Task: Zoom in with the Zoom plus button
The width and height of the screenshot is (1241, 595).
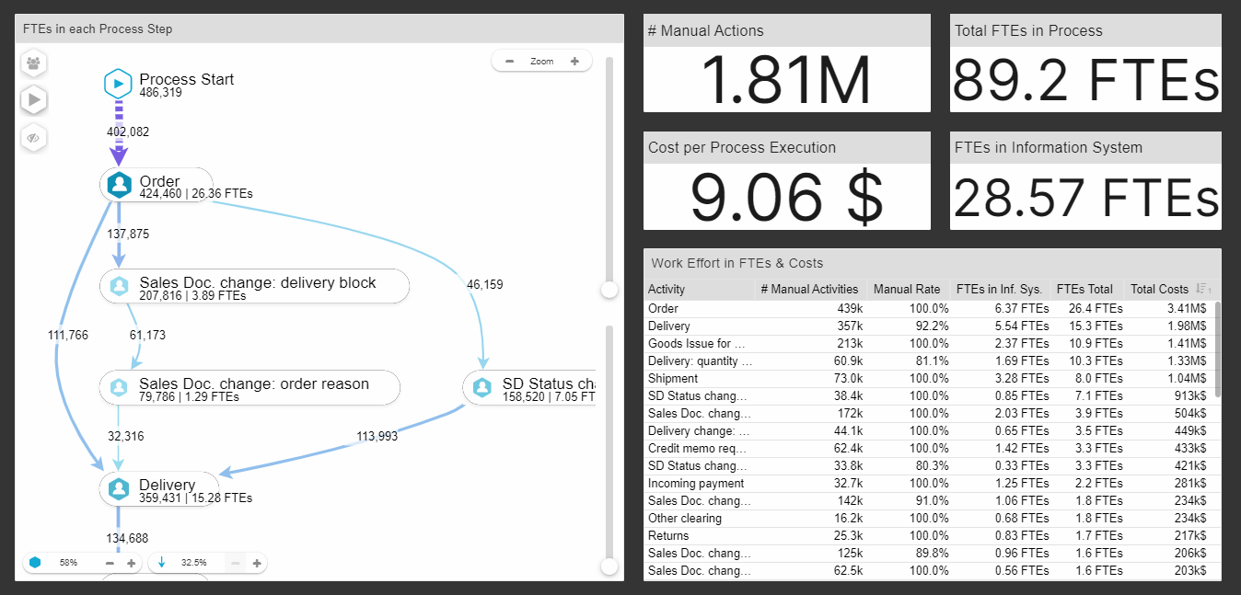Action: pos(575,62)
